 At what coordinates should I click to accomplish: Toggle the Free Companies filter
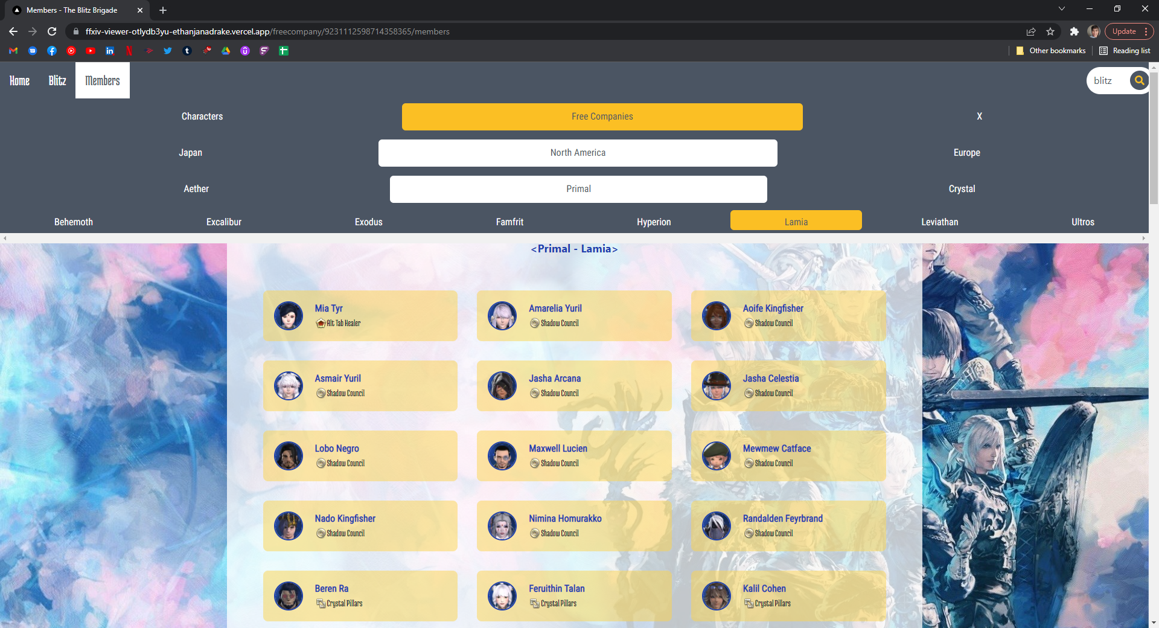tap(602, 117)
